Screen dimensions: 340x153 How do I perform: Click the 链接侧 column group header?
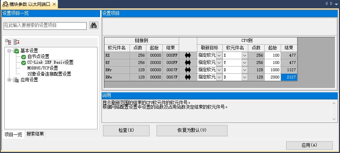click(x=142, y=41)
